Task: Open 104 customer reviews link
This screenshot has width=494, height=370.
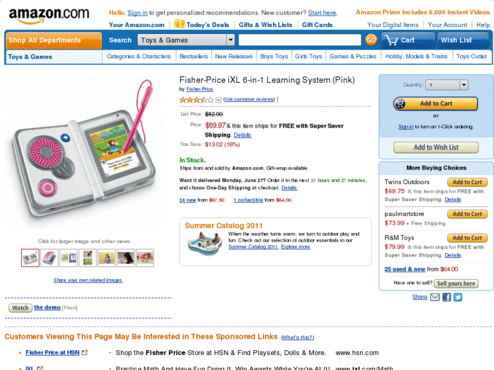Action: coord(249,99)
